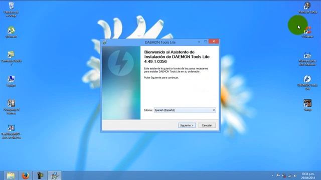The image size is (321, 180).
Task: Select the Company of Heroes desktop shortcut
Action: tap(11, 107)
